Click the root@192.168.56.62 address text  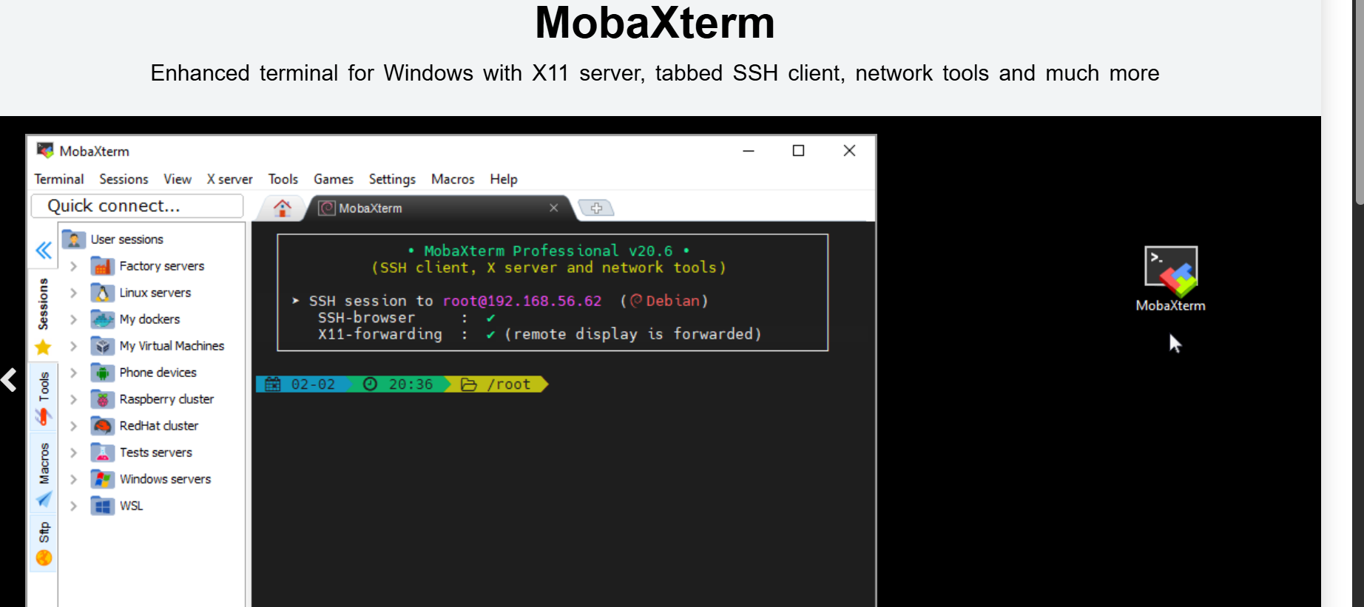click(x=522, y=301)
